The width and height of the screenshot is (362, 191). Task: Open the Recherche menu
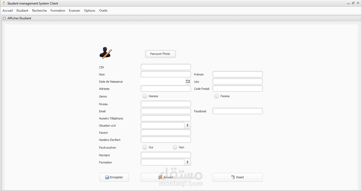click(40, 11)
